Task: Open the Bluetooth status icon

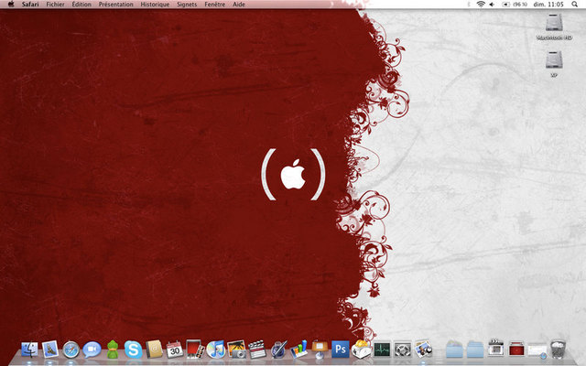Action: click(x=469, y=4)
